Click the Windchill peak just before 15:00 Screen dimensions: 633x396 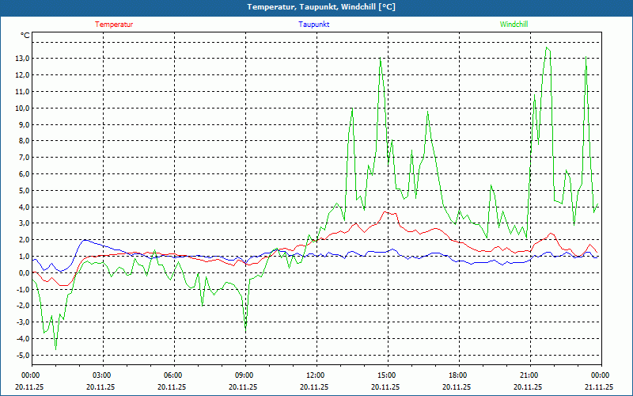381,58
